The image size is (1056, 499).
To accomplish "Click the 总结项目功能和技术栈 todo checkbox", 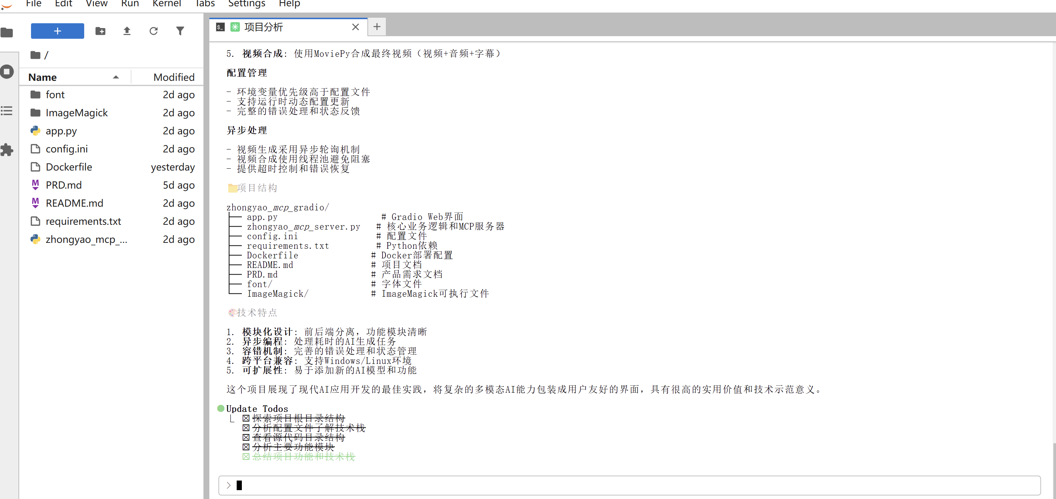I will (x=246, y=457).
